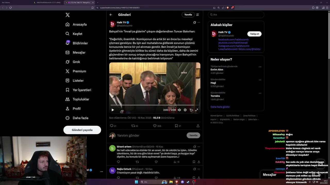The image size is (330, 185).
Task: Open Halk TV profile avatar on post
Action: [112, 24]
